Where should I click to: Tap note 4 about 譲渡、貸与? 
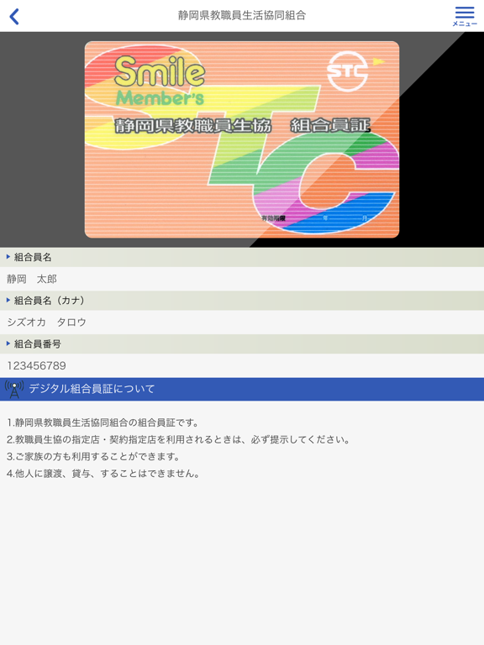[103, 474]
